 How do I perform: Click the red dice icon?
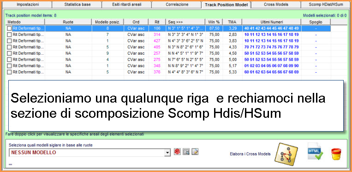pos(177,152)
